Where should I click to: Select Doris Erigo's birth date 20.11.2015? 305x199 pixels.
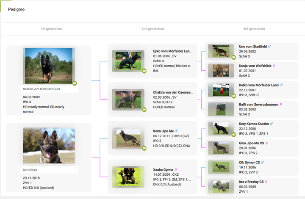31,178
